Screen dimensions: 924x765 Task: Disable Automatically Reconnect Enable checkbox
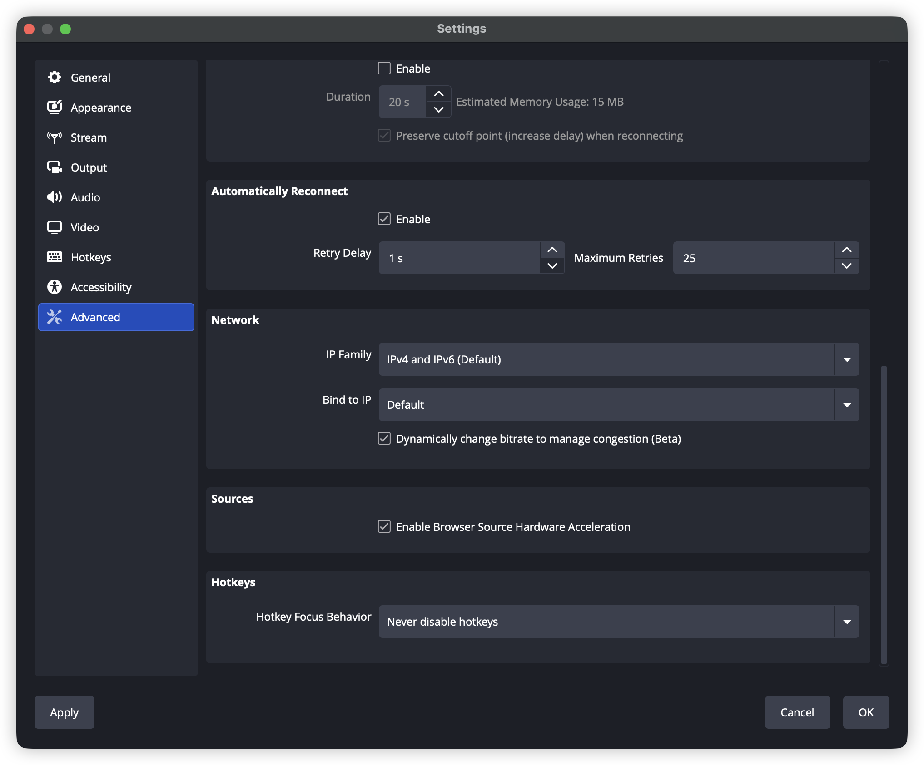point(384,219)
